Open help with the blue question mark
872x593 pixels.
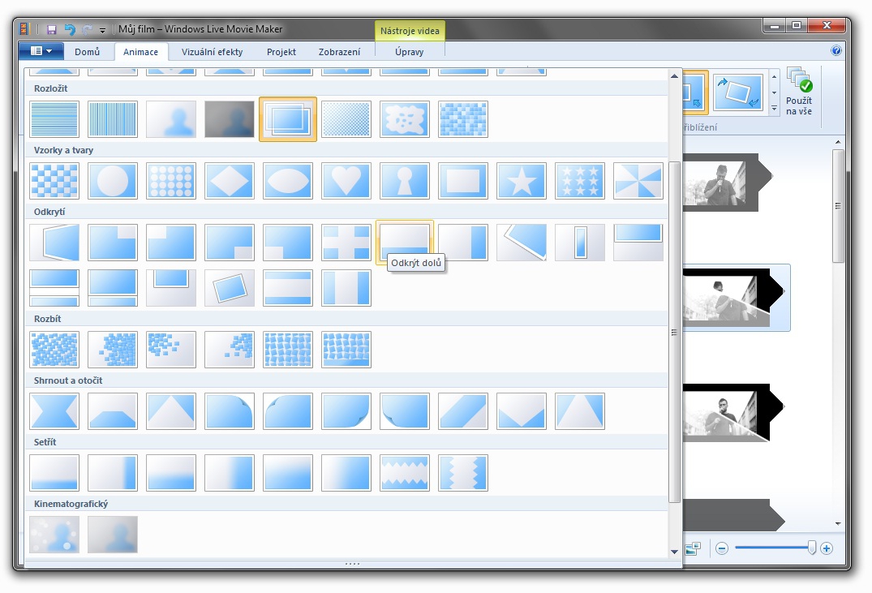point(835,50)
